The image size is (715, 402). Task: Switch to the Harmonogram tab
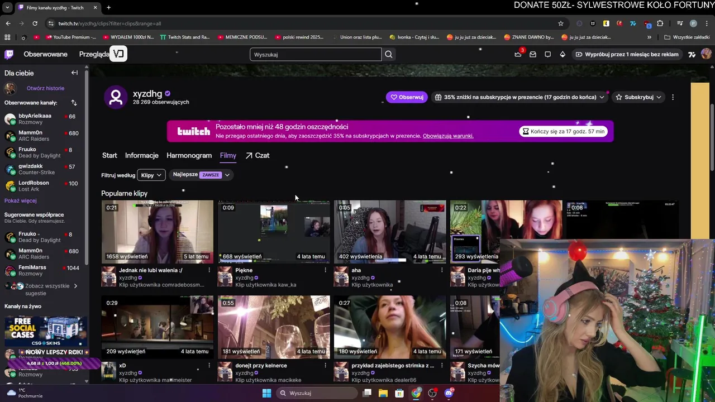189,155
